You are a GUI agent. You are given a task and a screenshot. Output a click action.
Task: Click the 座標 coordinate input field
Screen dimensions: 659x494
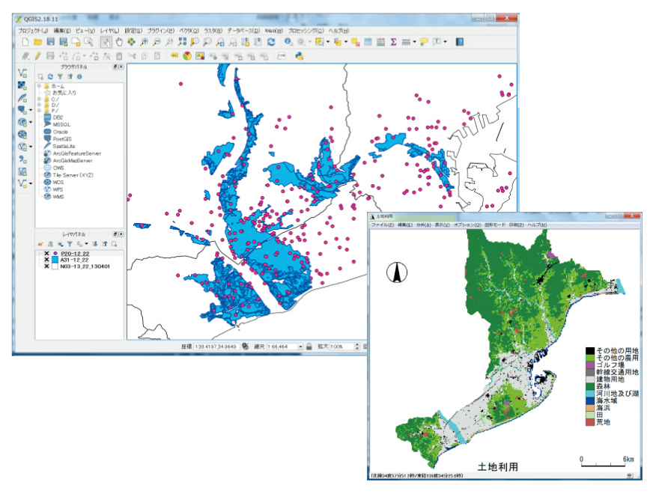point(216,347)
